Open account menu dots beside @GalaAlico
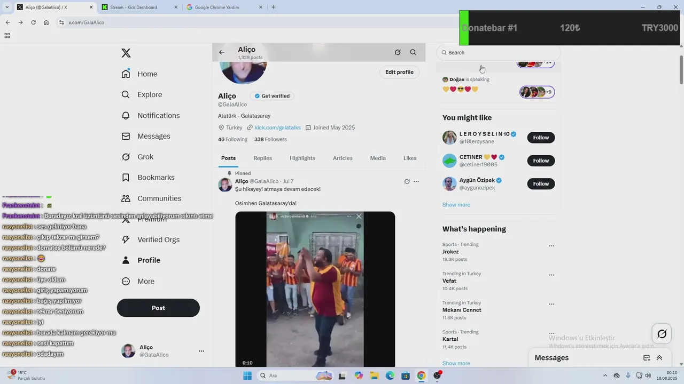This screenshot has height=384, width=684. point(201,351)
